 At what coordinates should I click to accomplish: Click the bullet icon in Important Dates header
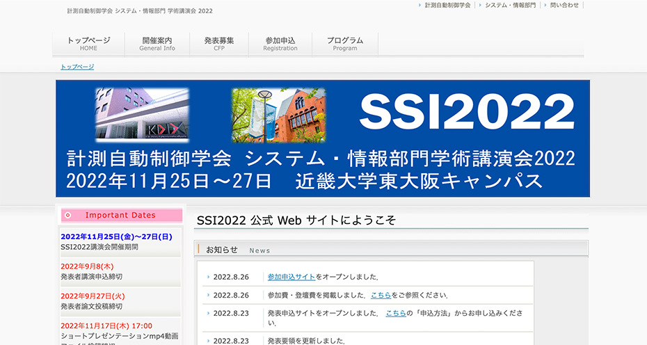point(68,215)
